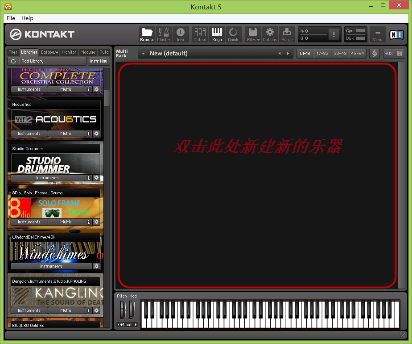Toggle the Keyb on-screen keyboard

click(217, 34)
